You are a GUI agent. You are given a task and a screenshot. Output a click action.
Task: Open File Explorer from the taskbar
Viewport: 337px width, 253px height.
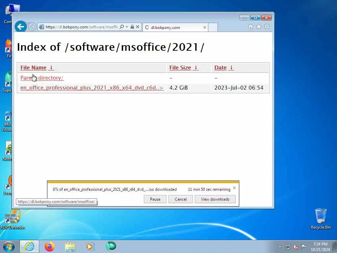70,247
